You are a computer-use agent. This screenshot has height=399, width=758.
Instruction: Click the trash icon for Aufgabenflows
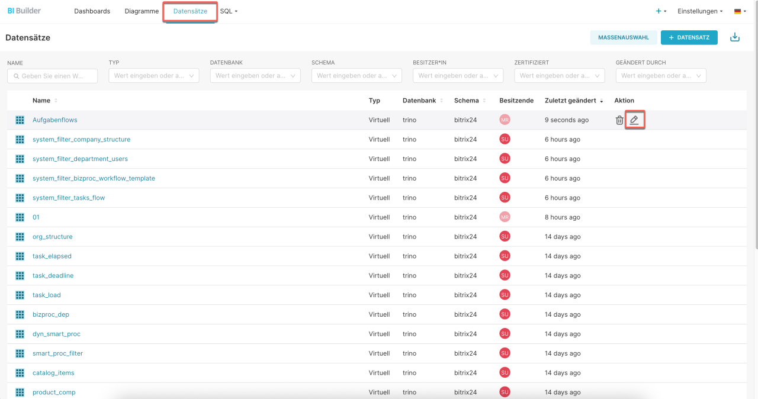[x=619, y=120]
